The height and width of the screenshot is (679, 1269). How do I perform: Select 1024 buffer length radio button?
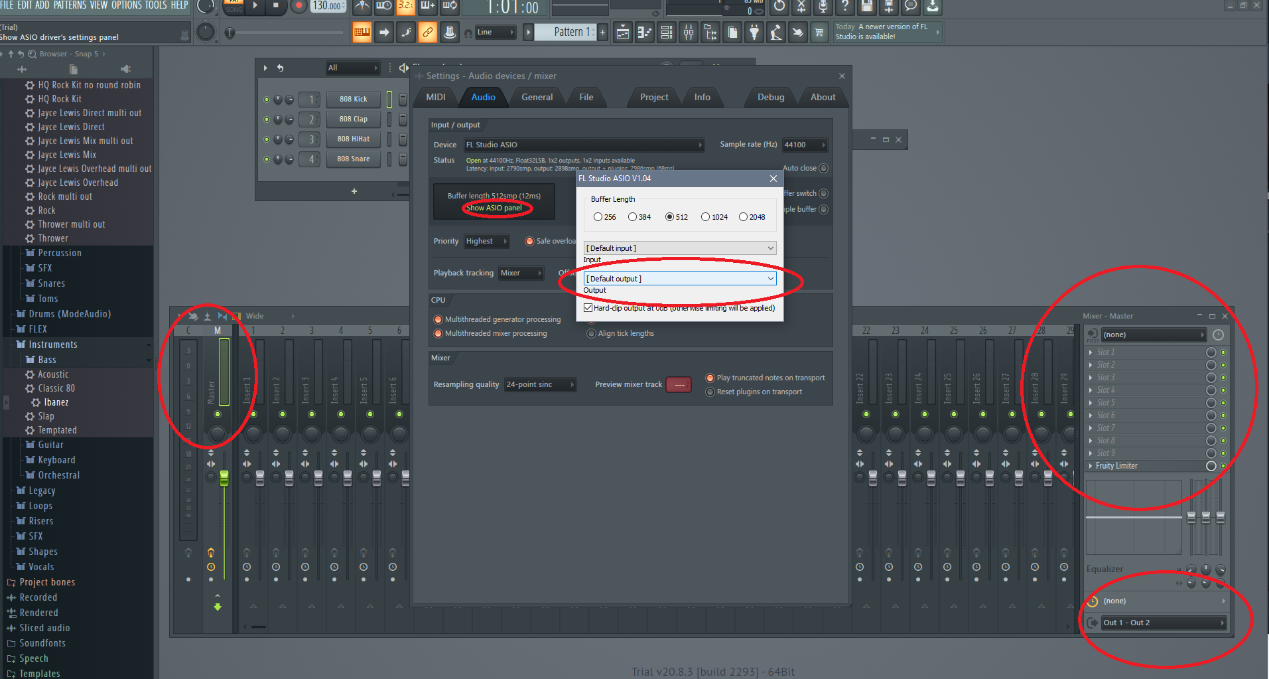[x=706, y=217]
